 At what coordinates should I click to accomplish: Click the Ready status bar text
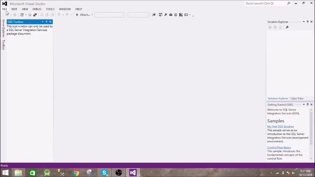(x=4, y=166)
